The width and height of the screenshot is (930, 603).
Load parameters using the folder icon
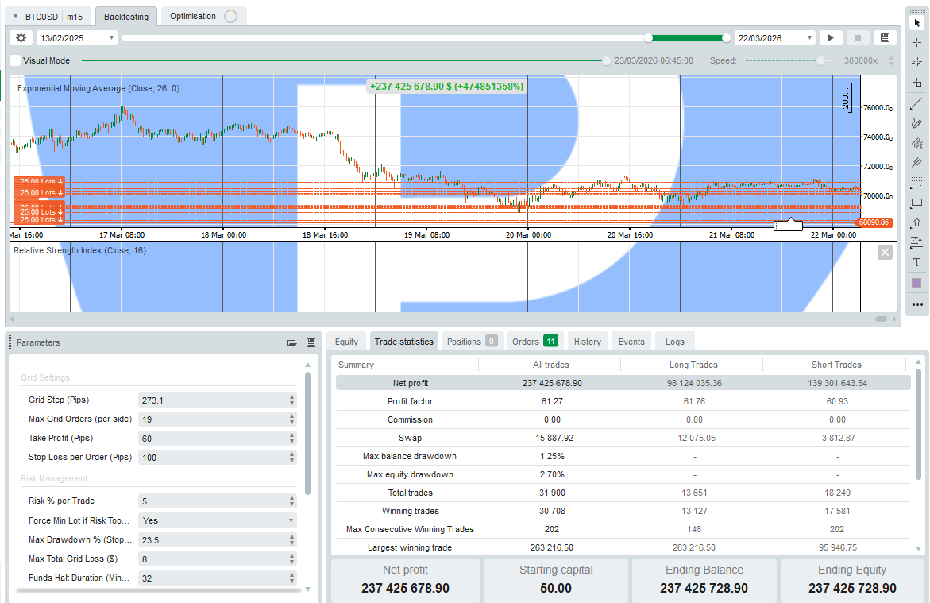click(x=291, y=342)
